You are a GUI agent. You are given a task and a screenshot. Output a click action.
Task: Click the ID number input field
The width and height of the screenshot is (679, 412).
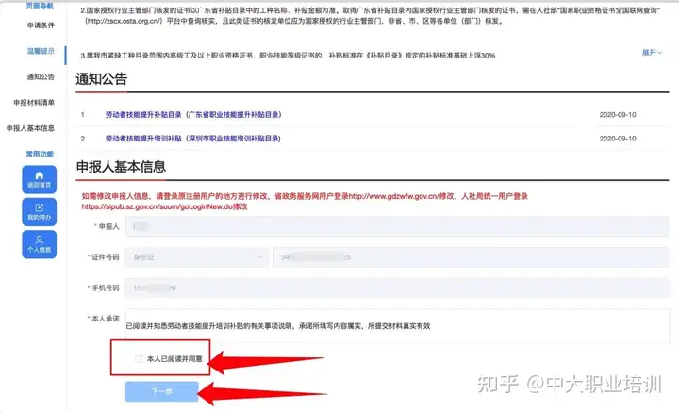tap(472, 257)
